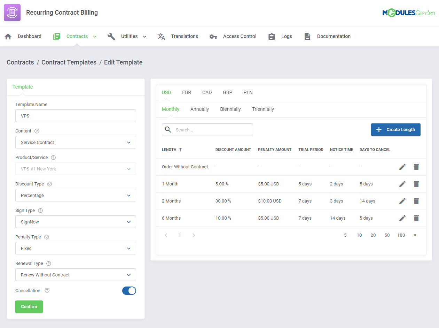Open the Discount Type dropdown
439x328 pixels.
(x=76, y=195)
